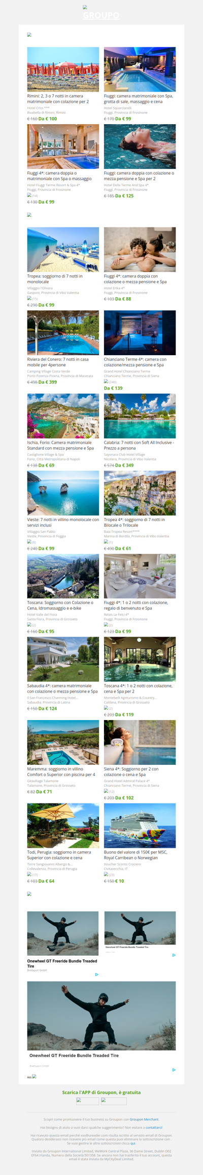Open Todi, Perugia soggiorno deal title
203x1175 pixels.
[59, 854]
